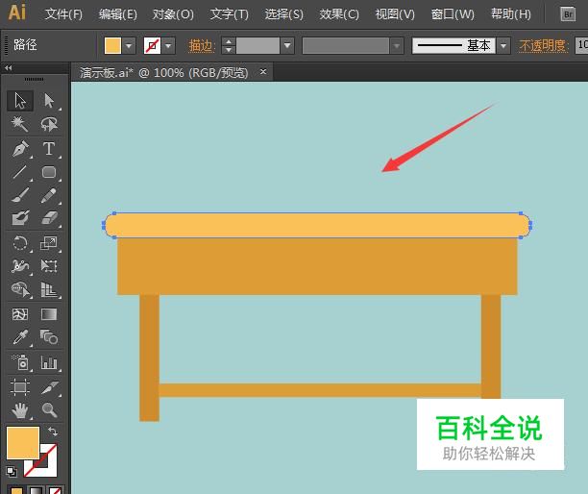Choose the Blob Brush tool

(x=19, y=218)
